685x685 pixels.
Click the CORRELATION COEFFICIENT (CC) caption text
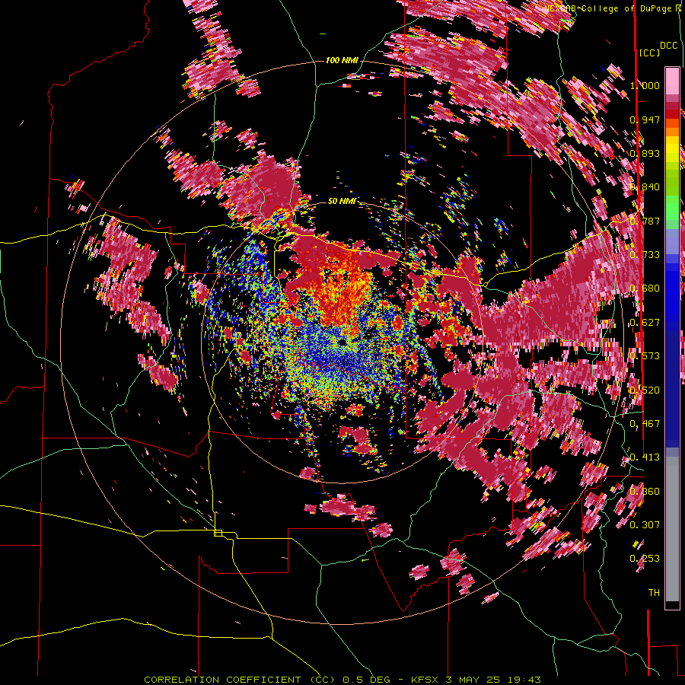point(240,680)
